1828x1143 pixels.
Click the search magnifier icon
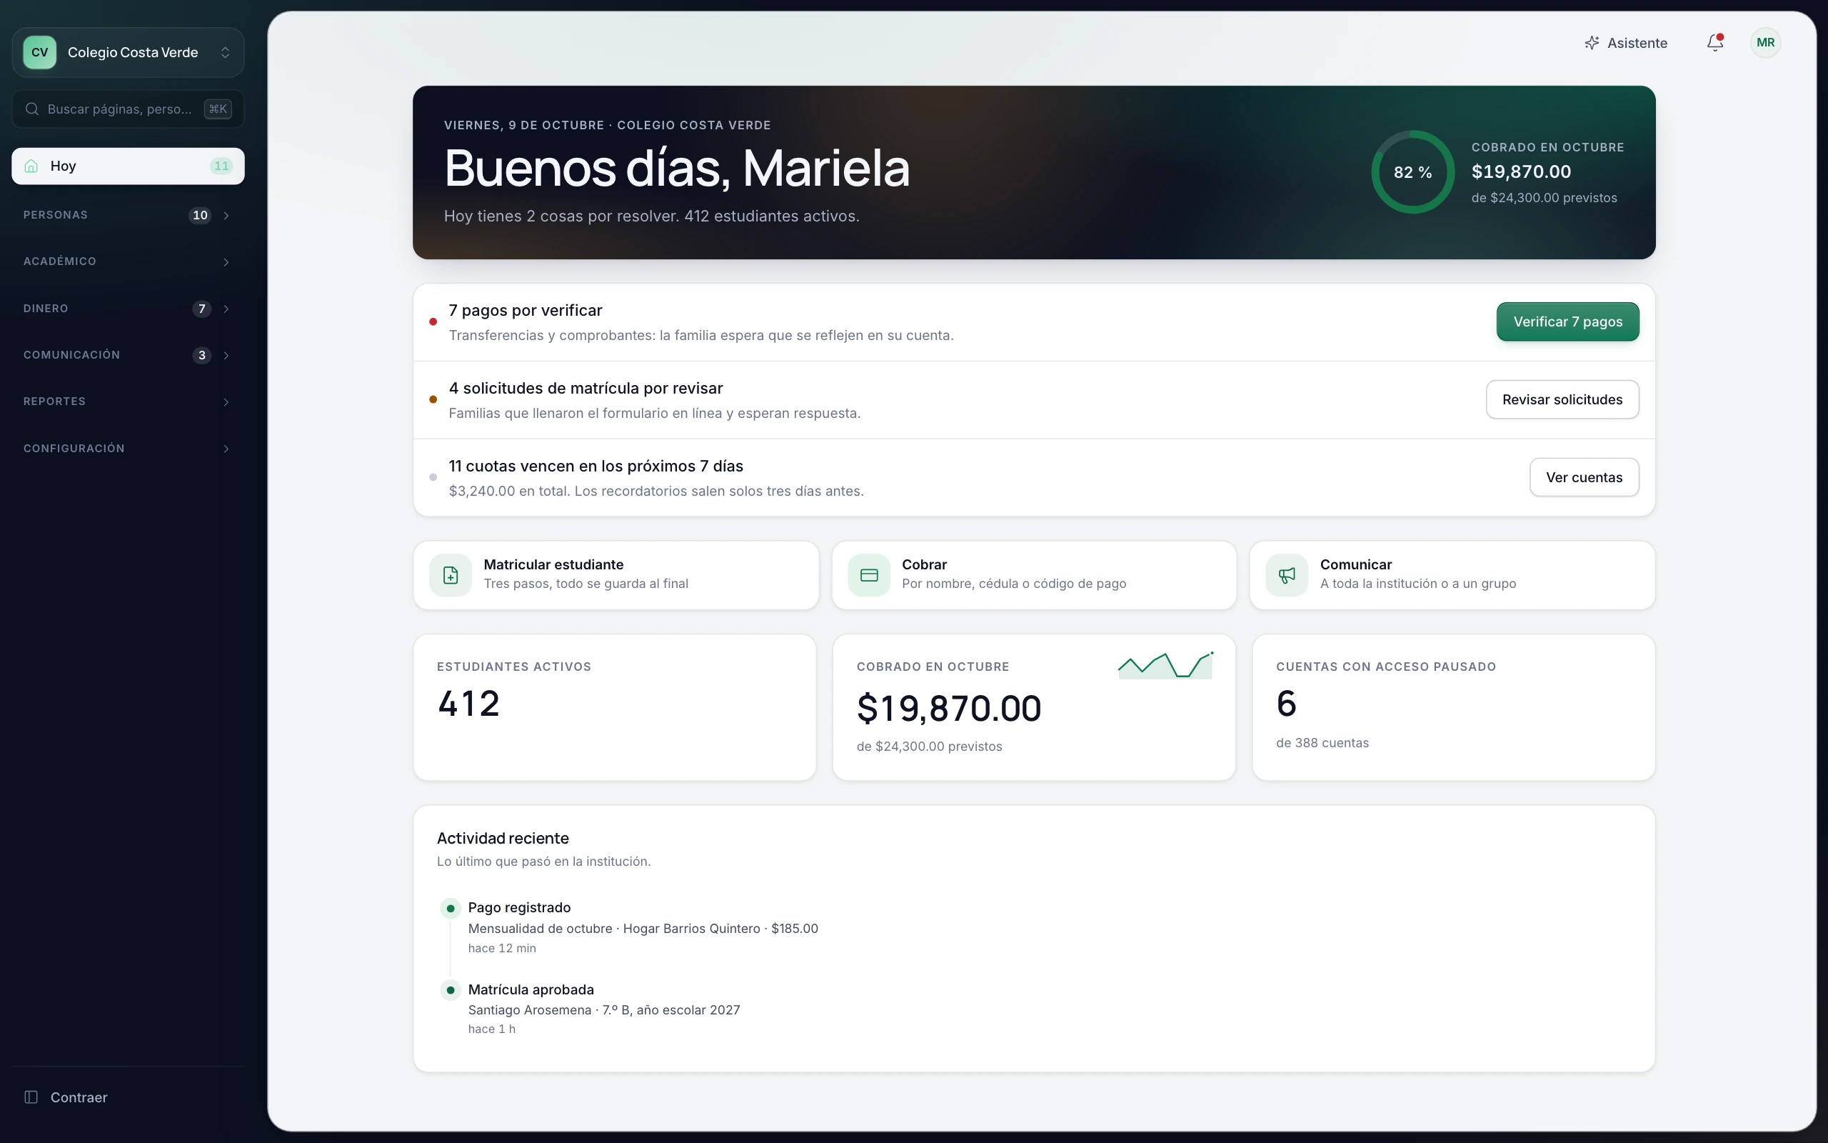pyautogui.click(x=31, y=109)
